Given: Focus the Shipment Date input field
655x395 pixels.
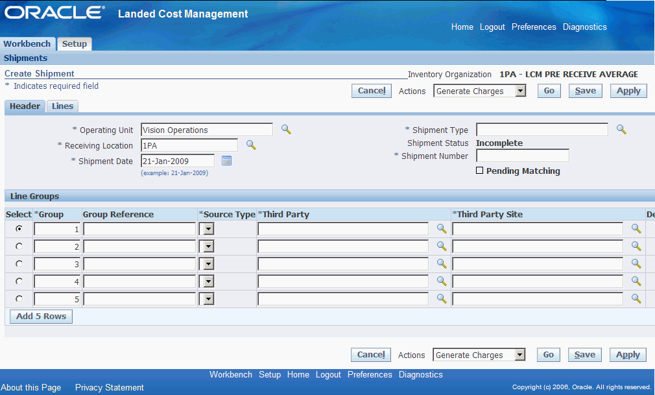Looking at the screenshot, I should click(x=178, y=160).
